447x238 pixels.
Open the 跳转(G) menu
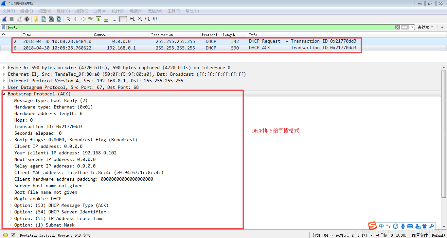[x=63, y=11]
